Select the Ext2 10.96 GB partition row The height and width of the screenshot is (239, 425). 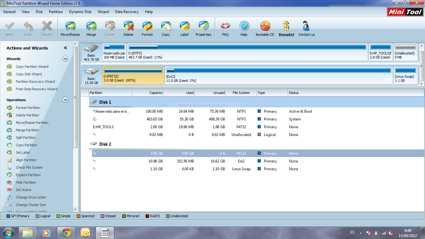(252, 161)
